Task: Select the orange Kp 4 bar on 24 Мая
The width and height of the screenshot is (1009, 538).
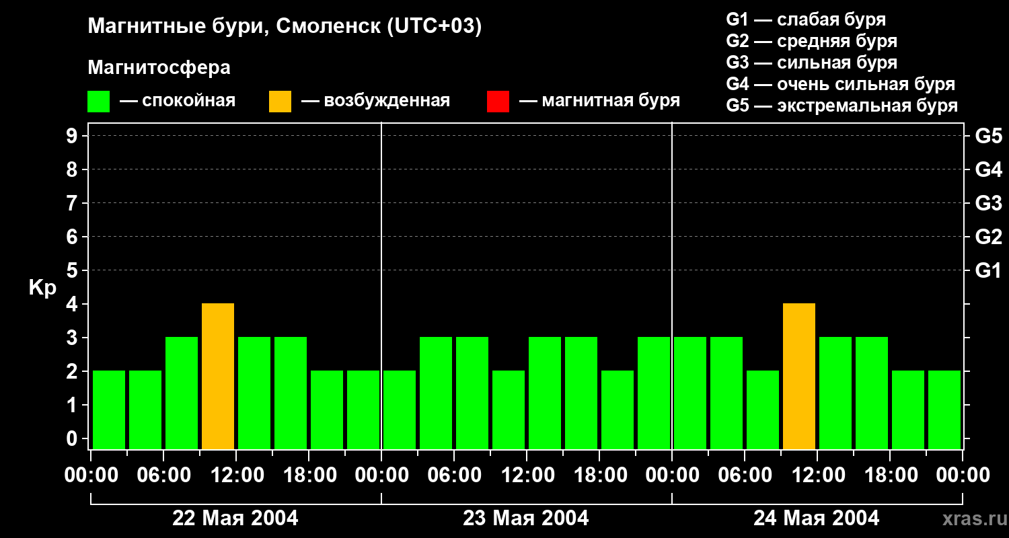Action: click(x=799, y=376)
